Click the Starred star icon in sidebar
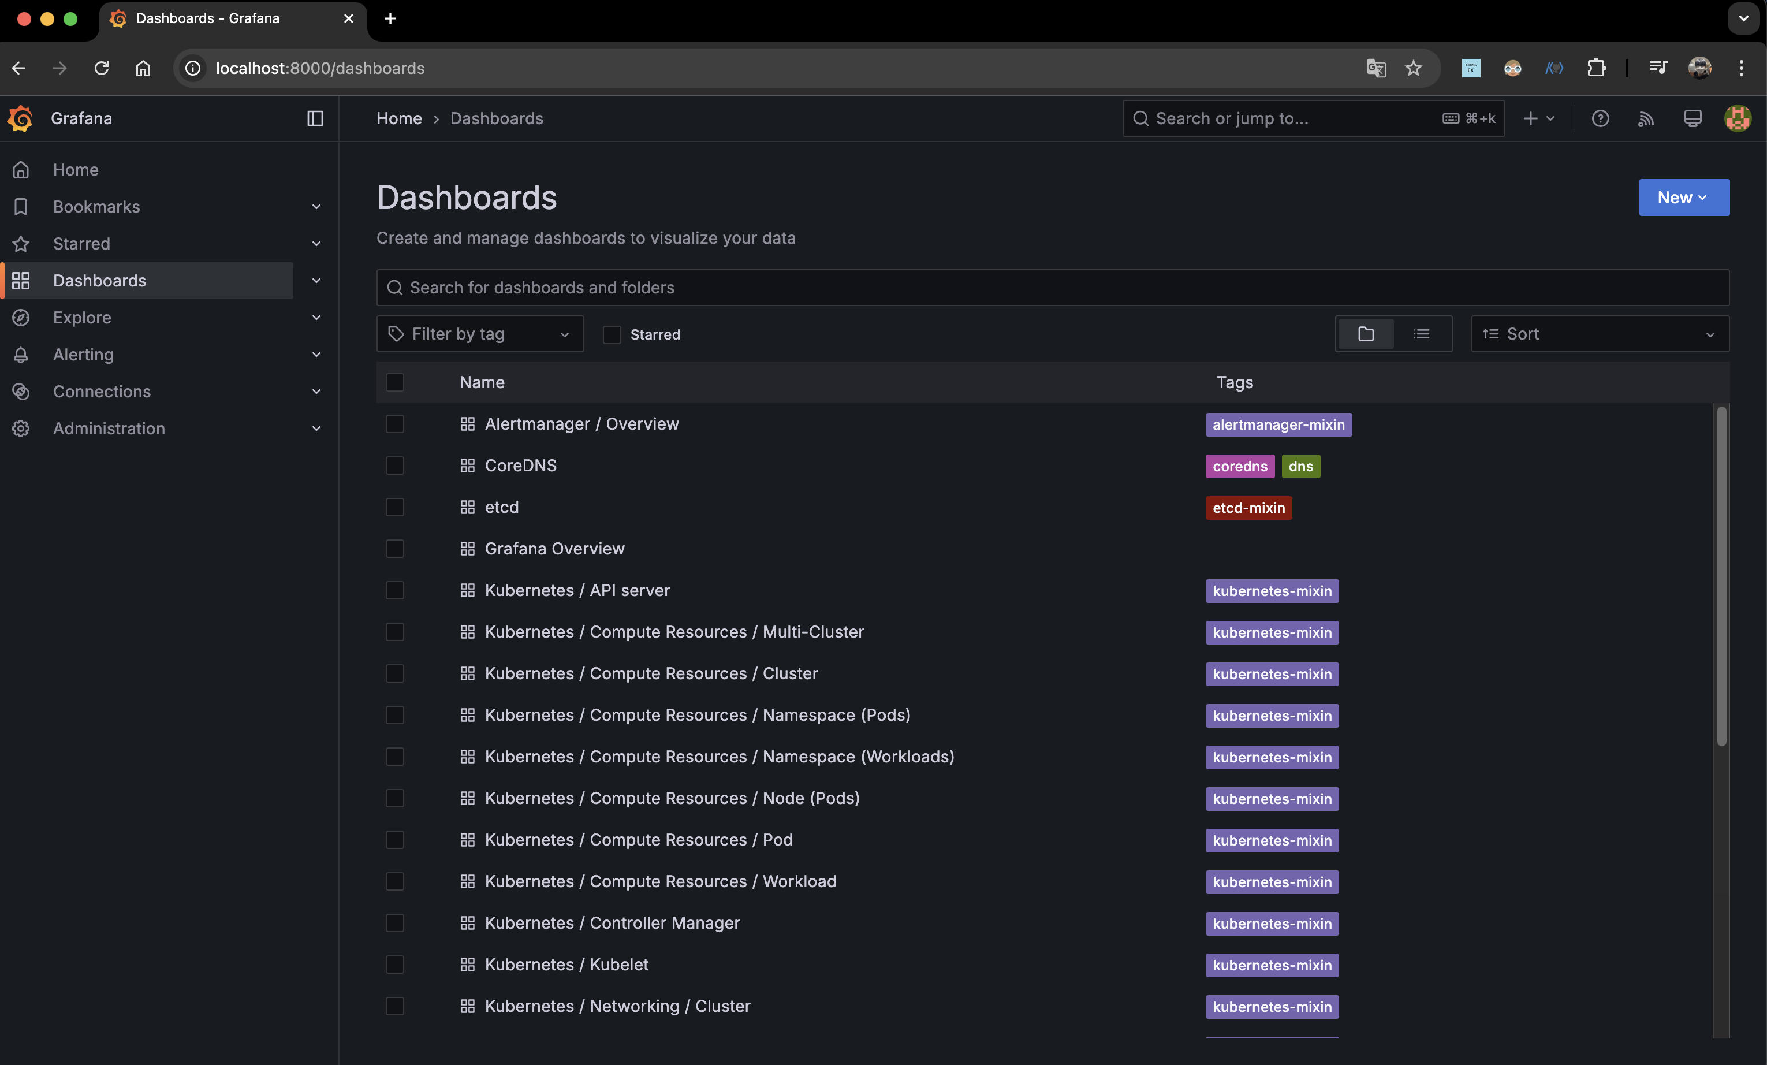 pyautogui.click(x=21, y=244)
